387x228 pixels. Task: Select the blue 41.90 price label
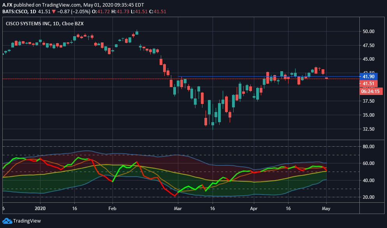[x=368, y=77]
